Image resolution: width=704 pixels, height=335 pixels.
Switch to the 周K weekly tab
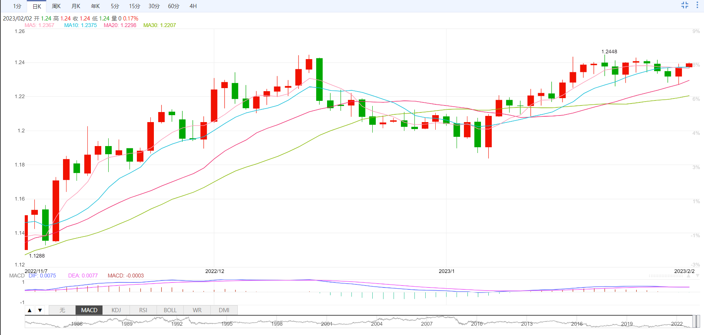tap(56, 6)
